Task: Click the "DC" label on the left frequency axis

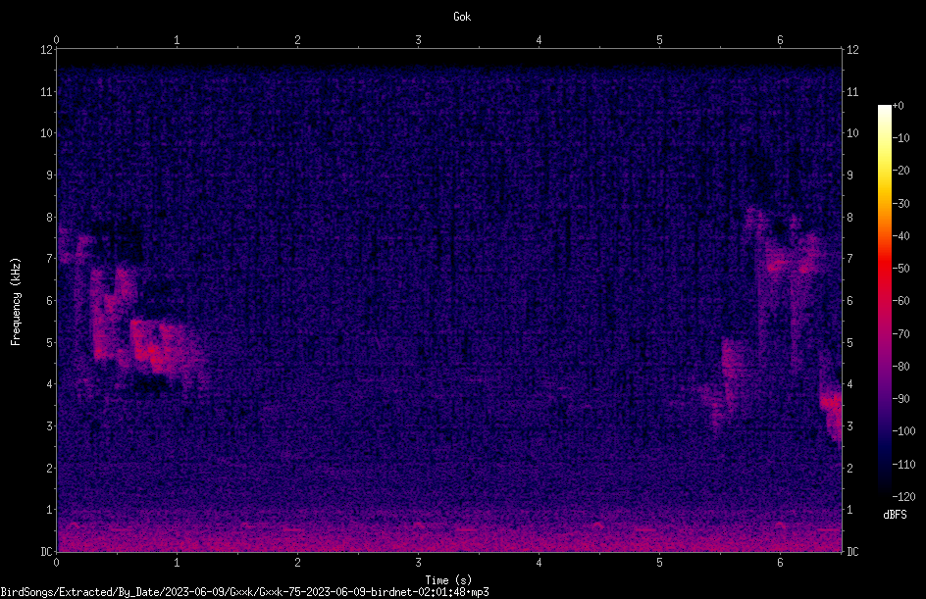Action: [x=46, y=552]
